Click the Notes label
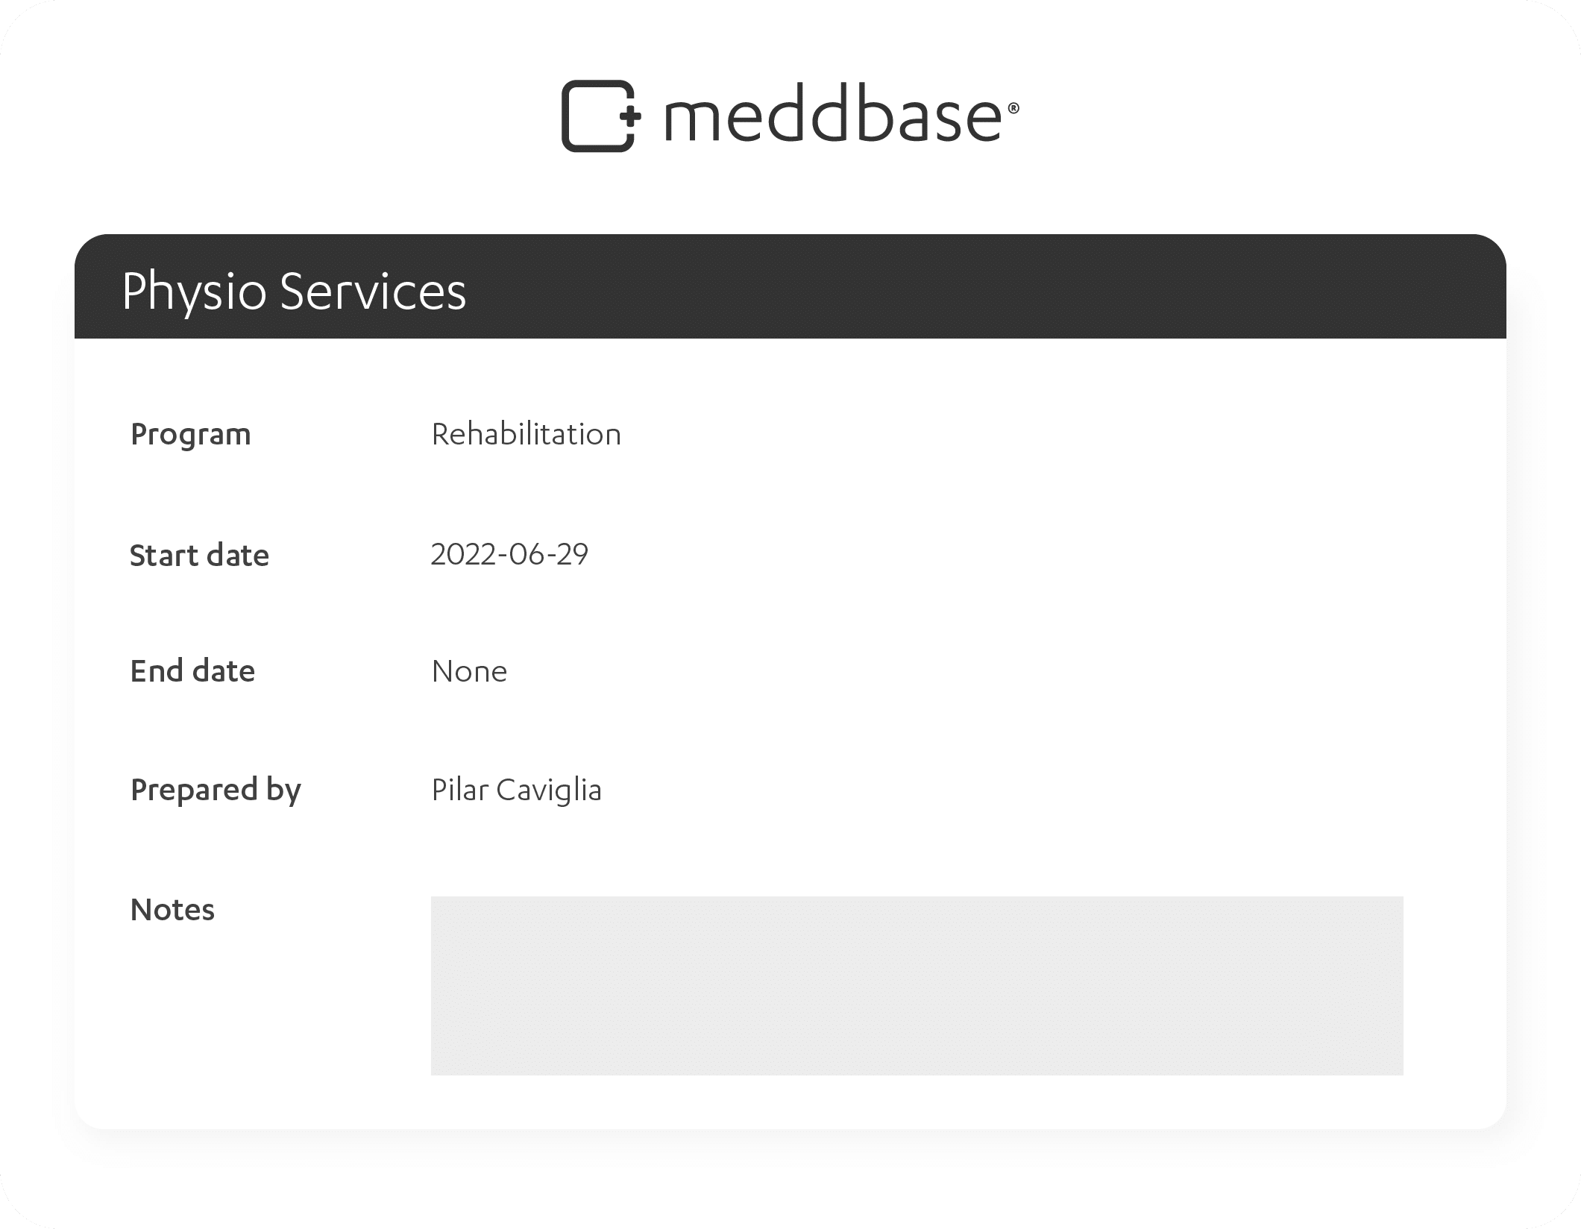This screenshot has height=1229, width=1581. 172,909
